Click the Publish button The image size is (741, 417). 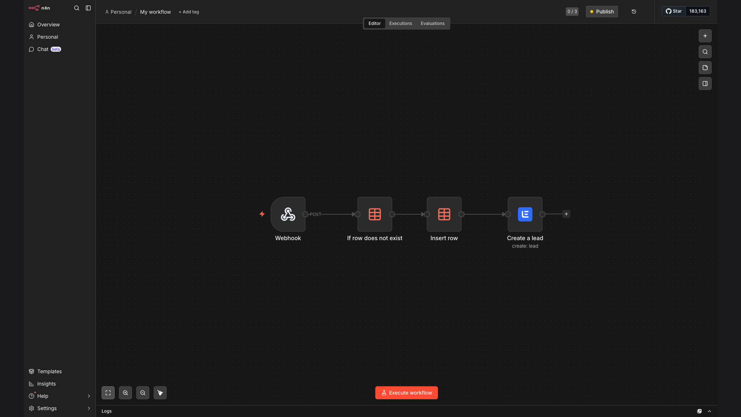click(x=602, y=12)
